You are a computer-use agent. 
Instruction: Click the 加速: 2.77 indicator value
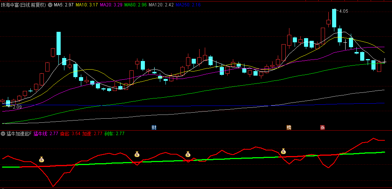(92, 134)
